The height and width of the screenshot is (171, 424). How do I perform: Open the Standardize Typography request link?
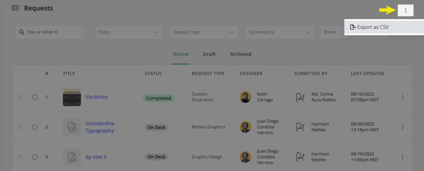100,127
